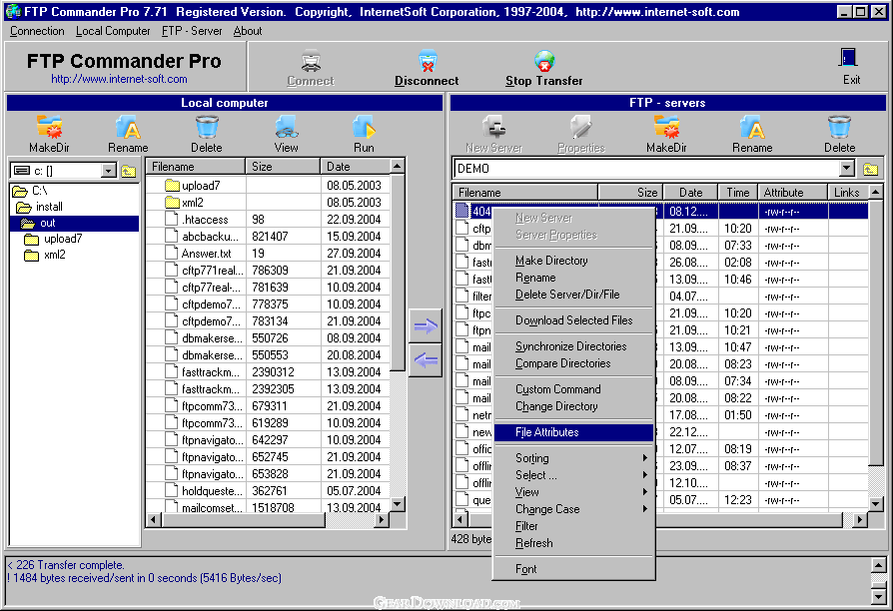Viewport: 893px width, 611px height.
Task: Sort local files by Size column header
Action: [x=283, y=167]
